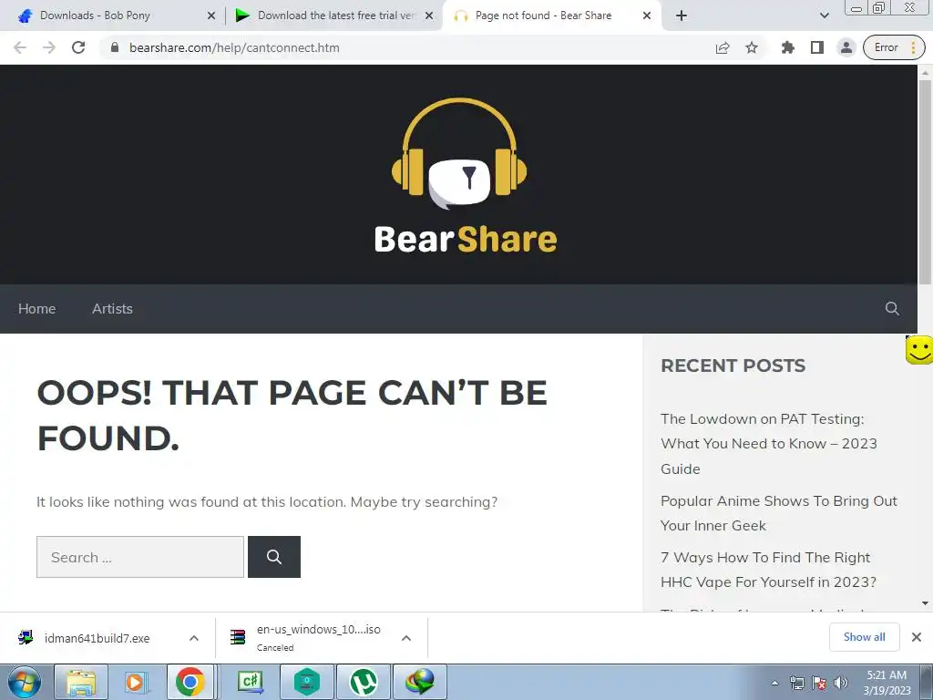Click the padlock site info icon
933x700 pixels.
[x=114, y=47]
